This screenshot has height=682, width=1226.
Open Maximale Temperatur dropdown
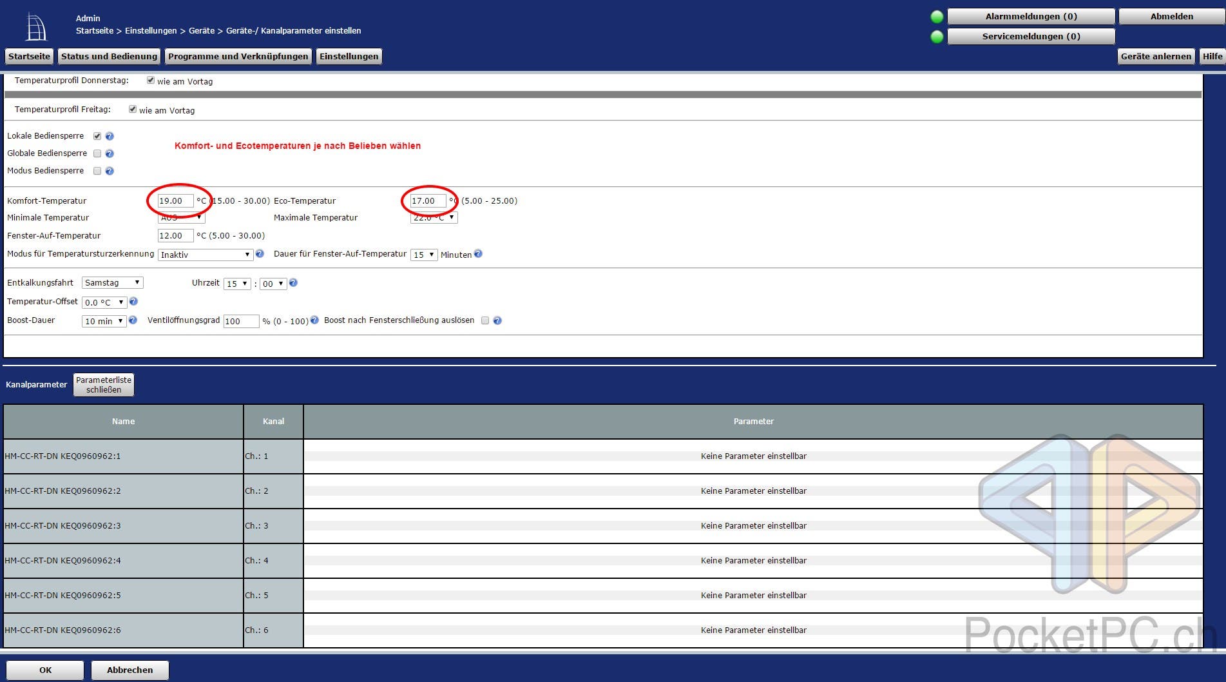pyautogui.click(x=434, y=218)
